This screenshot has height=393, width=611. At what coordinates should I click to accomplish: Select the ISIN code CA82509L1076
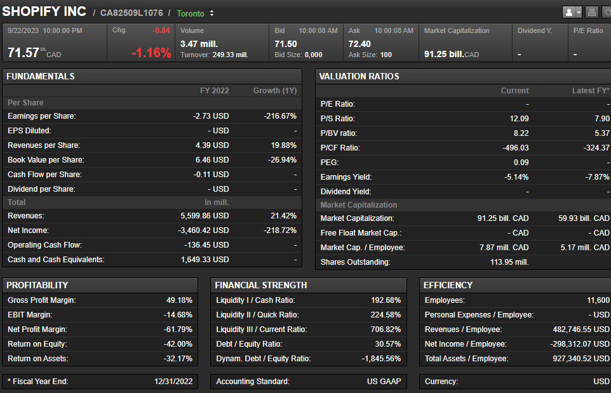131,13
